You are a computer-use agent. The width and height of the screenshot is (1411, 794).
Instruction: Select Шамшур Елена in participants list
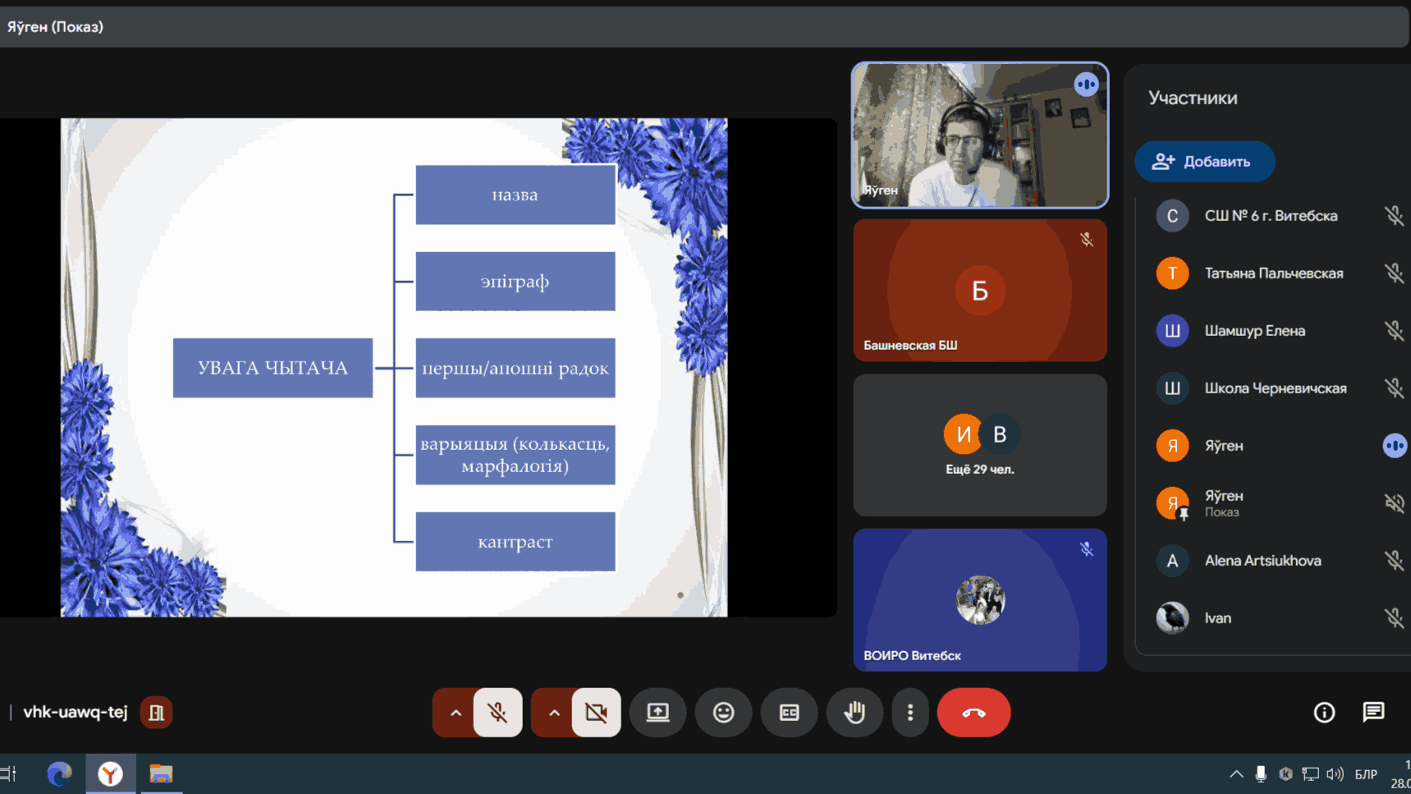1254,331
